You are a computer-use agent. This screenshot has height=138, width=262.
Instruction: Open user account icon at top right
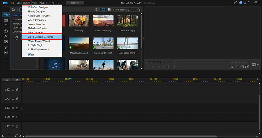pyautogui.click(x=236, y=3)
